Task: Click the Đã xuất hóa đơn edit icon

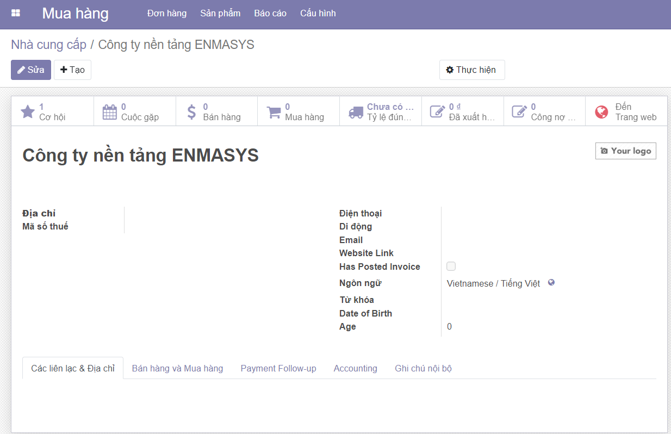Action: 437,112
